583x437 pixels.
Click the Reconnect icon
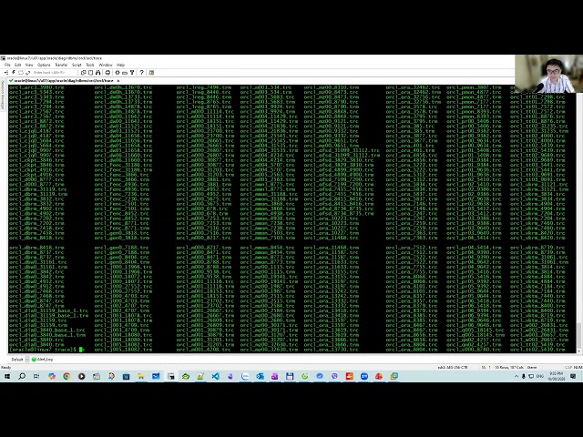(x=28, y=73)
